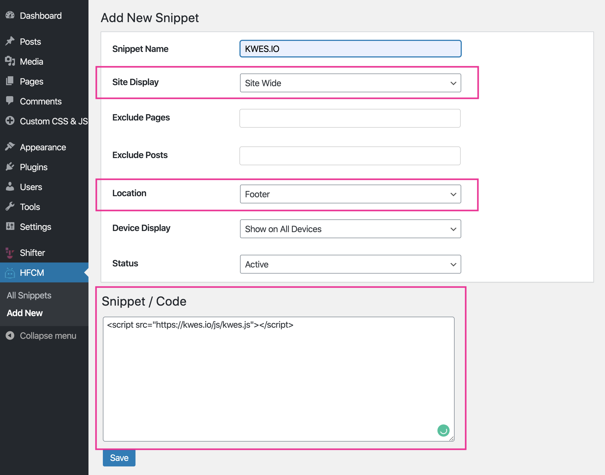Click the Pages icon in sidebar

(10, 81)
